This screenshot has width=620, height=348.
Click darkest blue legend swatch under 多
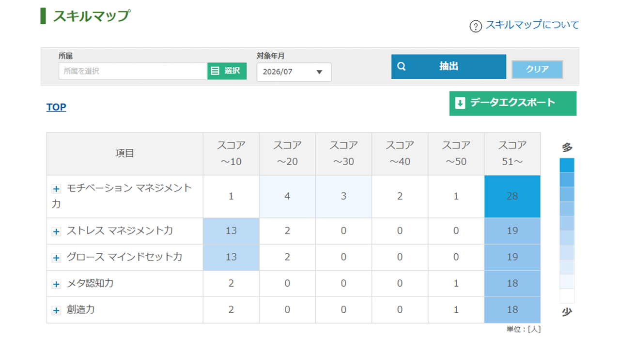(567, 165)
